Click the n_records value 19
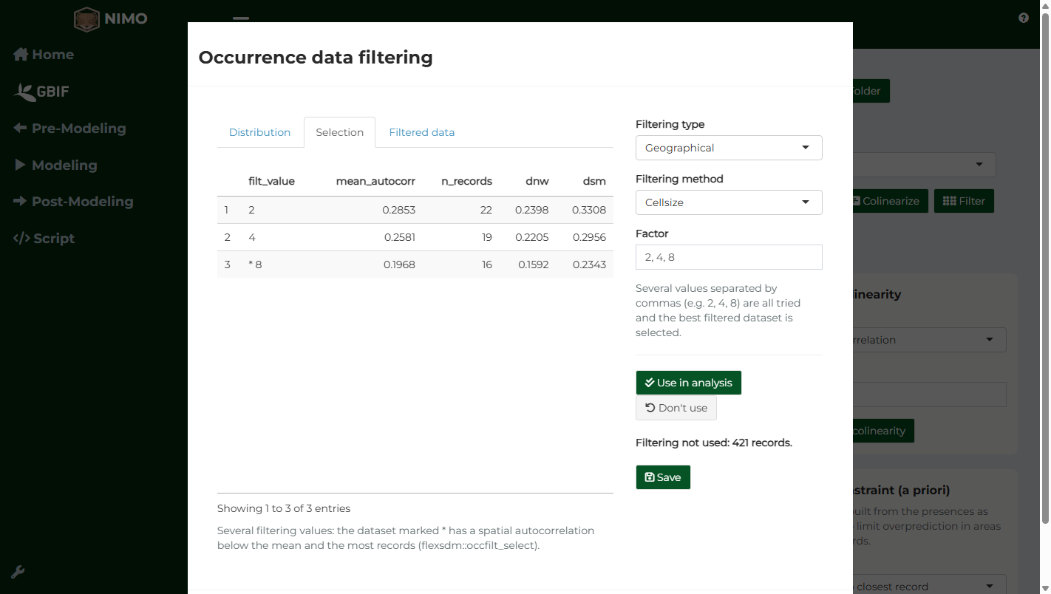The image size is (1051, 594). tap(486, 237)
